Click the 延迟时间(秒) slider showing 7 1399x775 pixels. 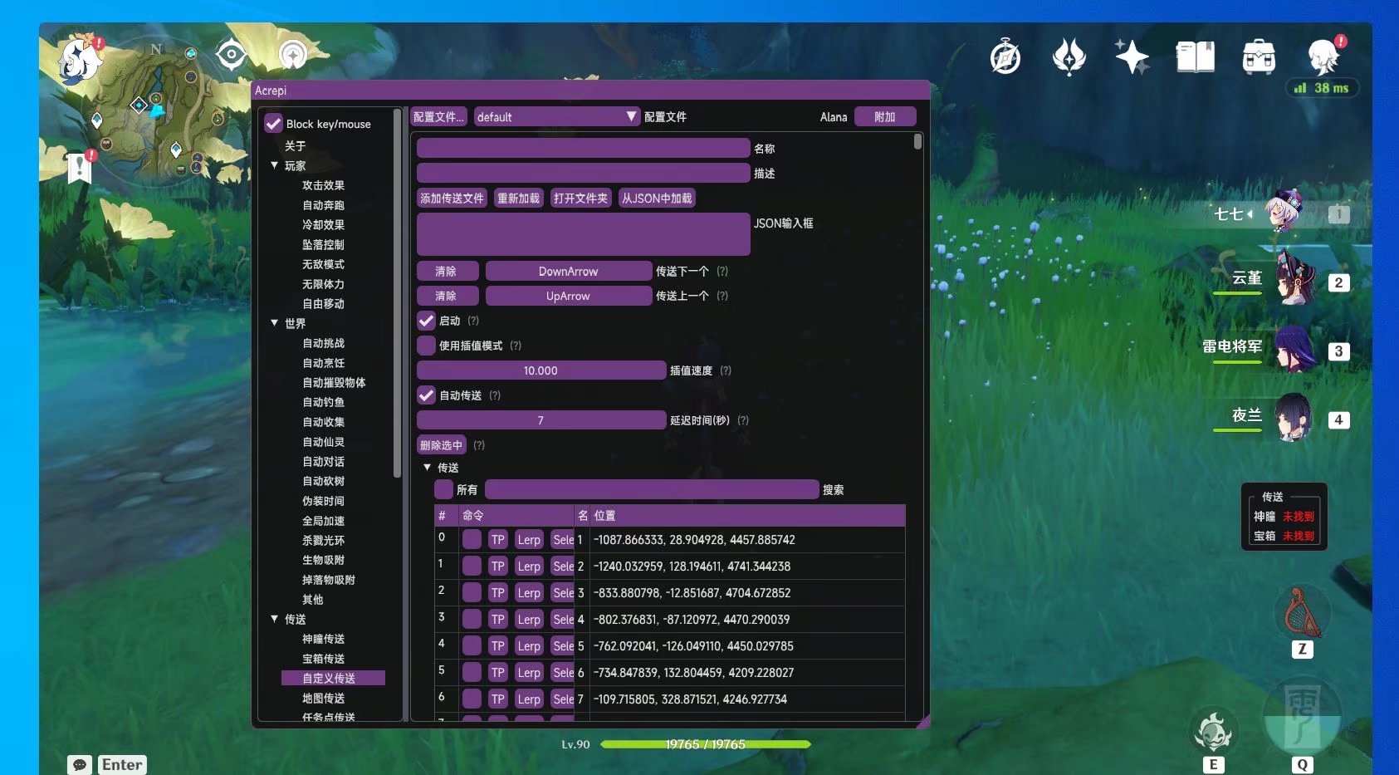(541, 420)
